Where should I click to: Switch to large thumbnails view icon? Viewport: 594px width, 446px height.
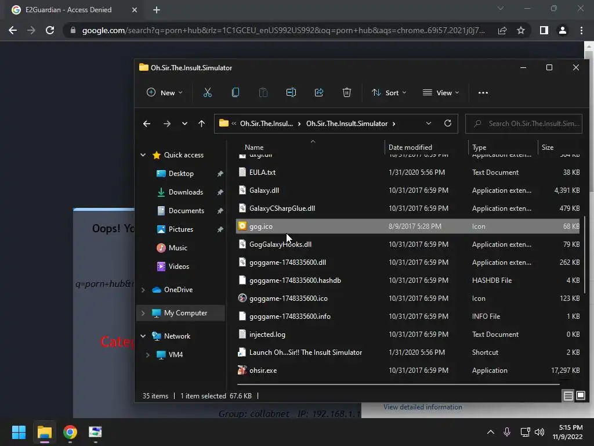tap(580, 396)
